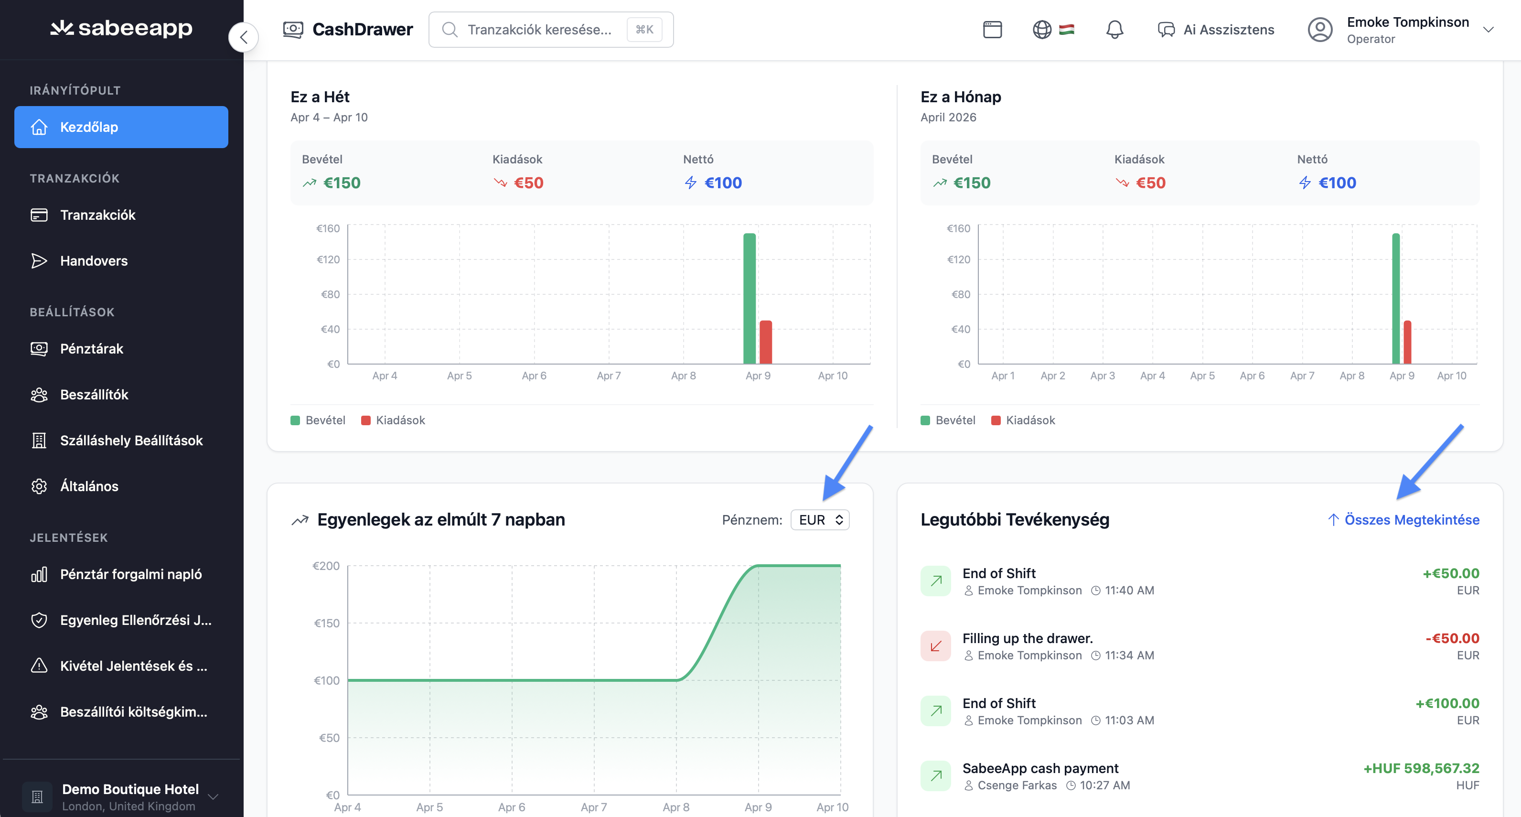
Task: Open Pénztár forgalmi napló report
Action: coord(130,574)
